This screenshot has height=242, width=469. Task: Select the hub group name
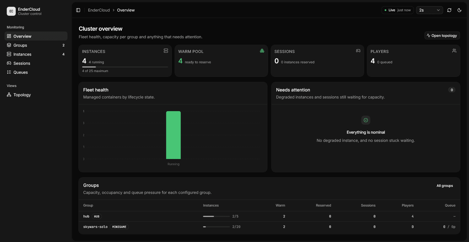click(86, 216)
